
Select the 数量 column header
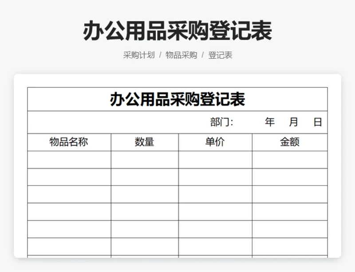point(145,142)
